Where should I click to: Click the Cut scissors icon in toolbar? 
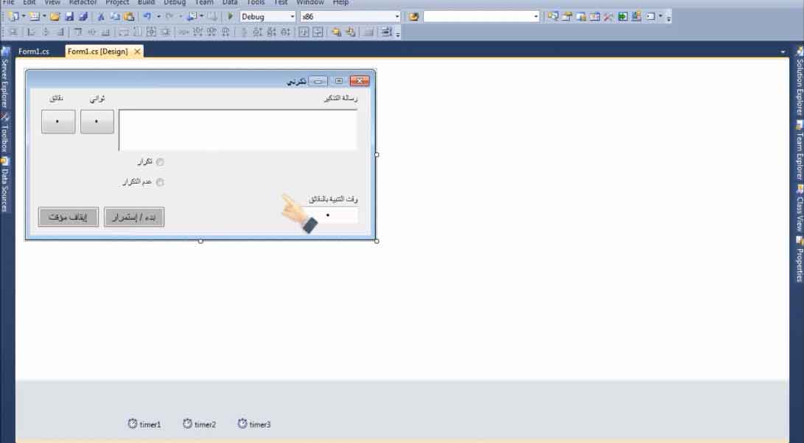click(102, 16)
